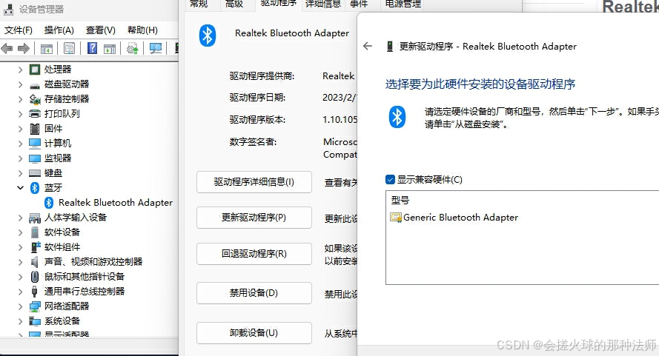The image size is (659, 356).
Task: Open the Properties toolbar icon in Device Manager
Action: pos(70,48)
